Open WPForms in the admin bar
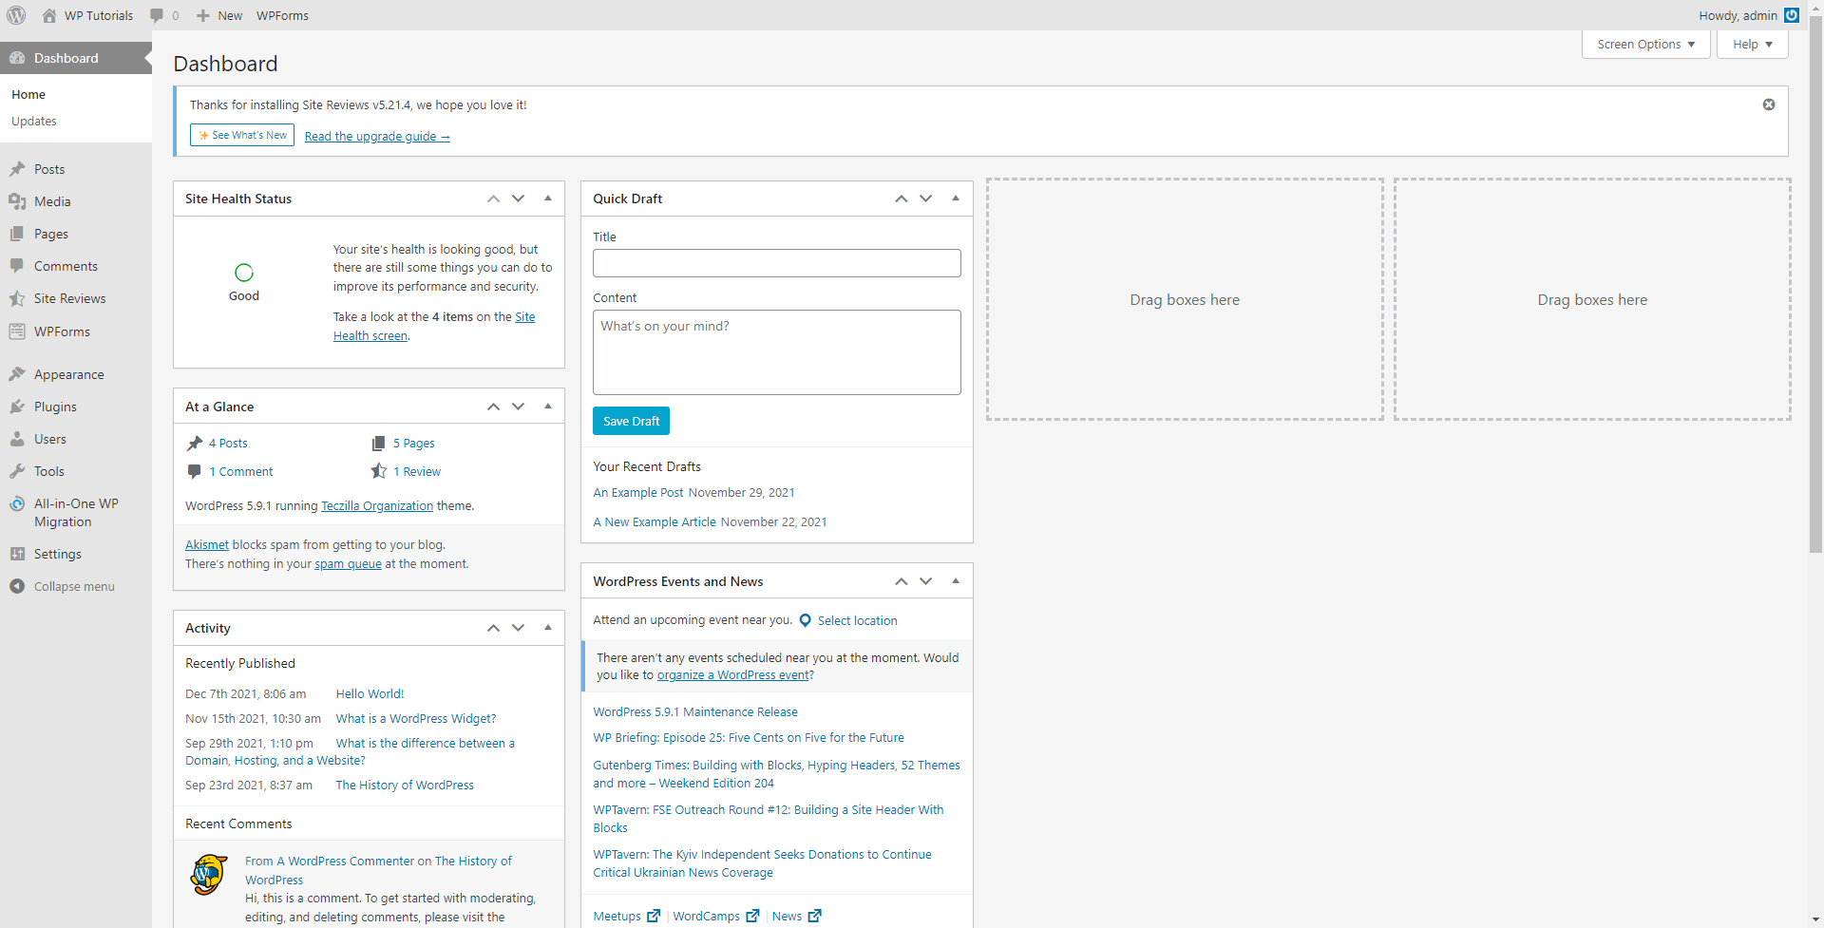The height and width of the screenshot is (928, 1824). [x=282, y=15]
